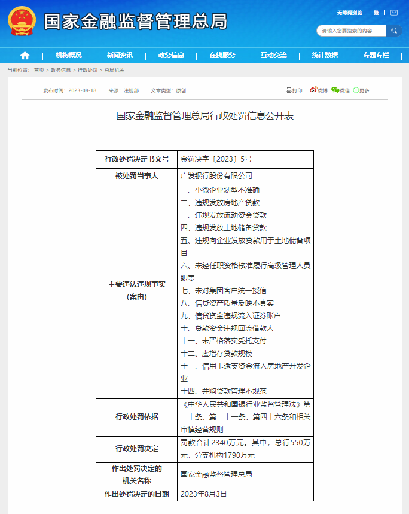Image resolution: width=409 pixels, height=514 pixels.
Task: Open the 政务信息 menu
Action: pyautogui.click(x=171, y=55)
